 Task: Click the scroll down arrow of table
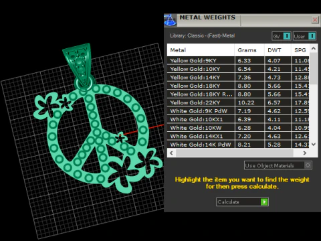(x=314, y=145)
